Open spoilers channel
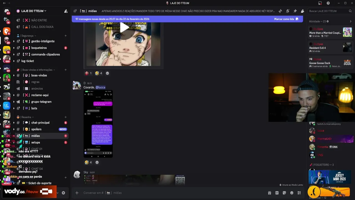This screenshot has width=355, height=200. 42,129
